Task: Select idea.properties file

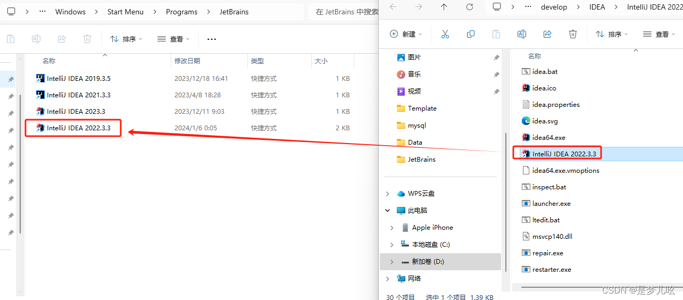Action: coord(551,104)
